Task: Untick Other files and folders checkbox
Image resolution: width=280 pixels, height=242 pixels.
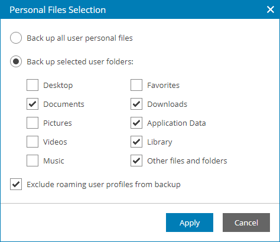Action: click(x=136, y=161)
